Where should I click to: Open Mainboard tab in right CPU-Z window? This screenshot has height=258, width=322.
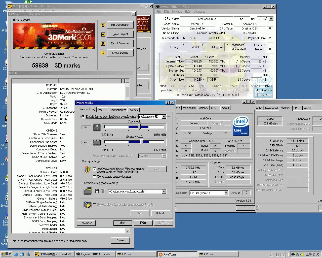(x=271, y=108)
